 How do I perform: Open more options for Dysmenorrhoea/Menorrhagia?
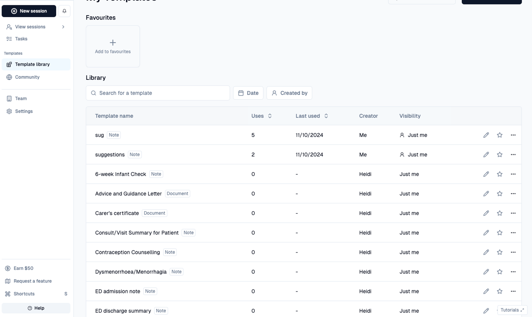[513, 272]
